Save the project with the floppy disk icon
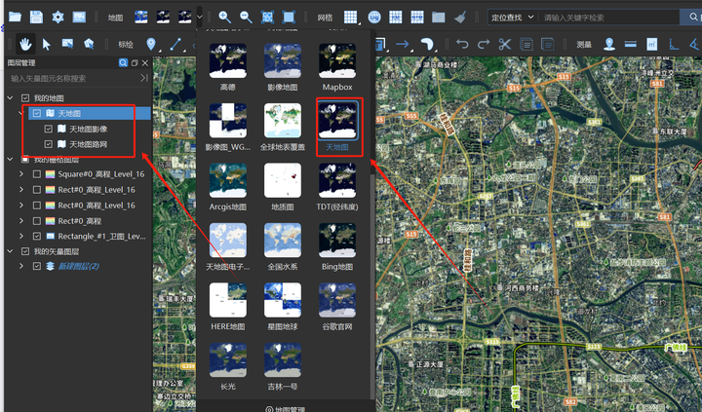Screen dimensions: 702x412 pyautogui.click(x=36, y=17)
